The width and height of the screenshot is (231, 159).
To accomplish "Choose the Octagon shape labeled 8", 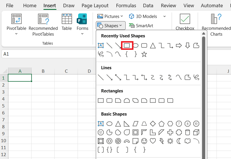I will 188,124.
